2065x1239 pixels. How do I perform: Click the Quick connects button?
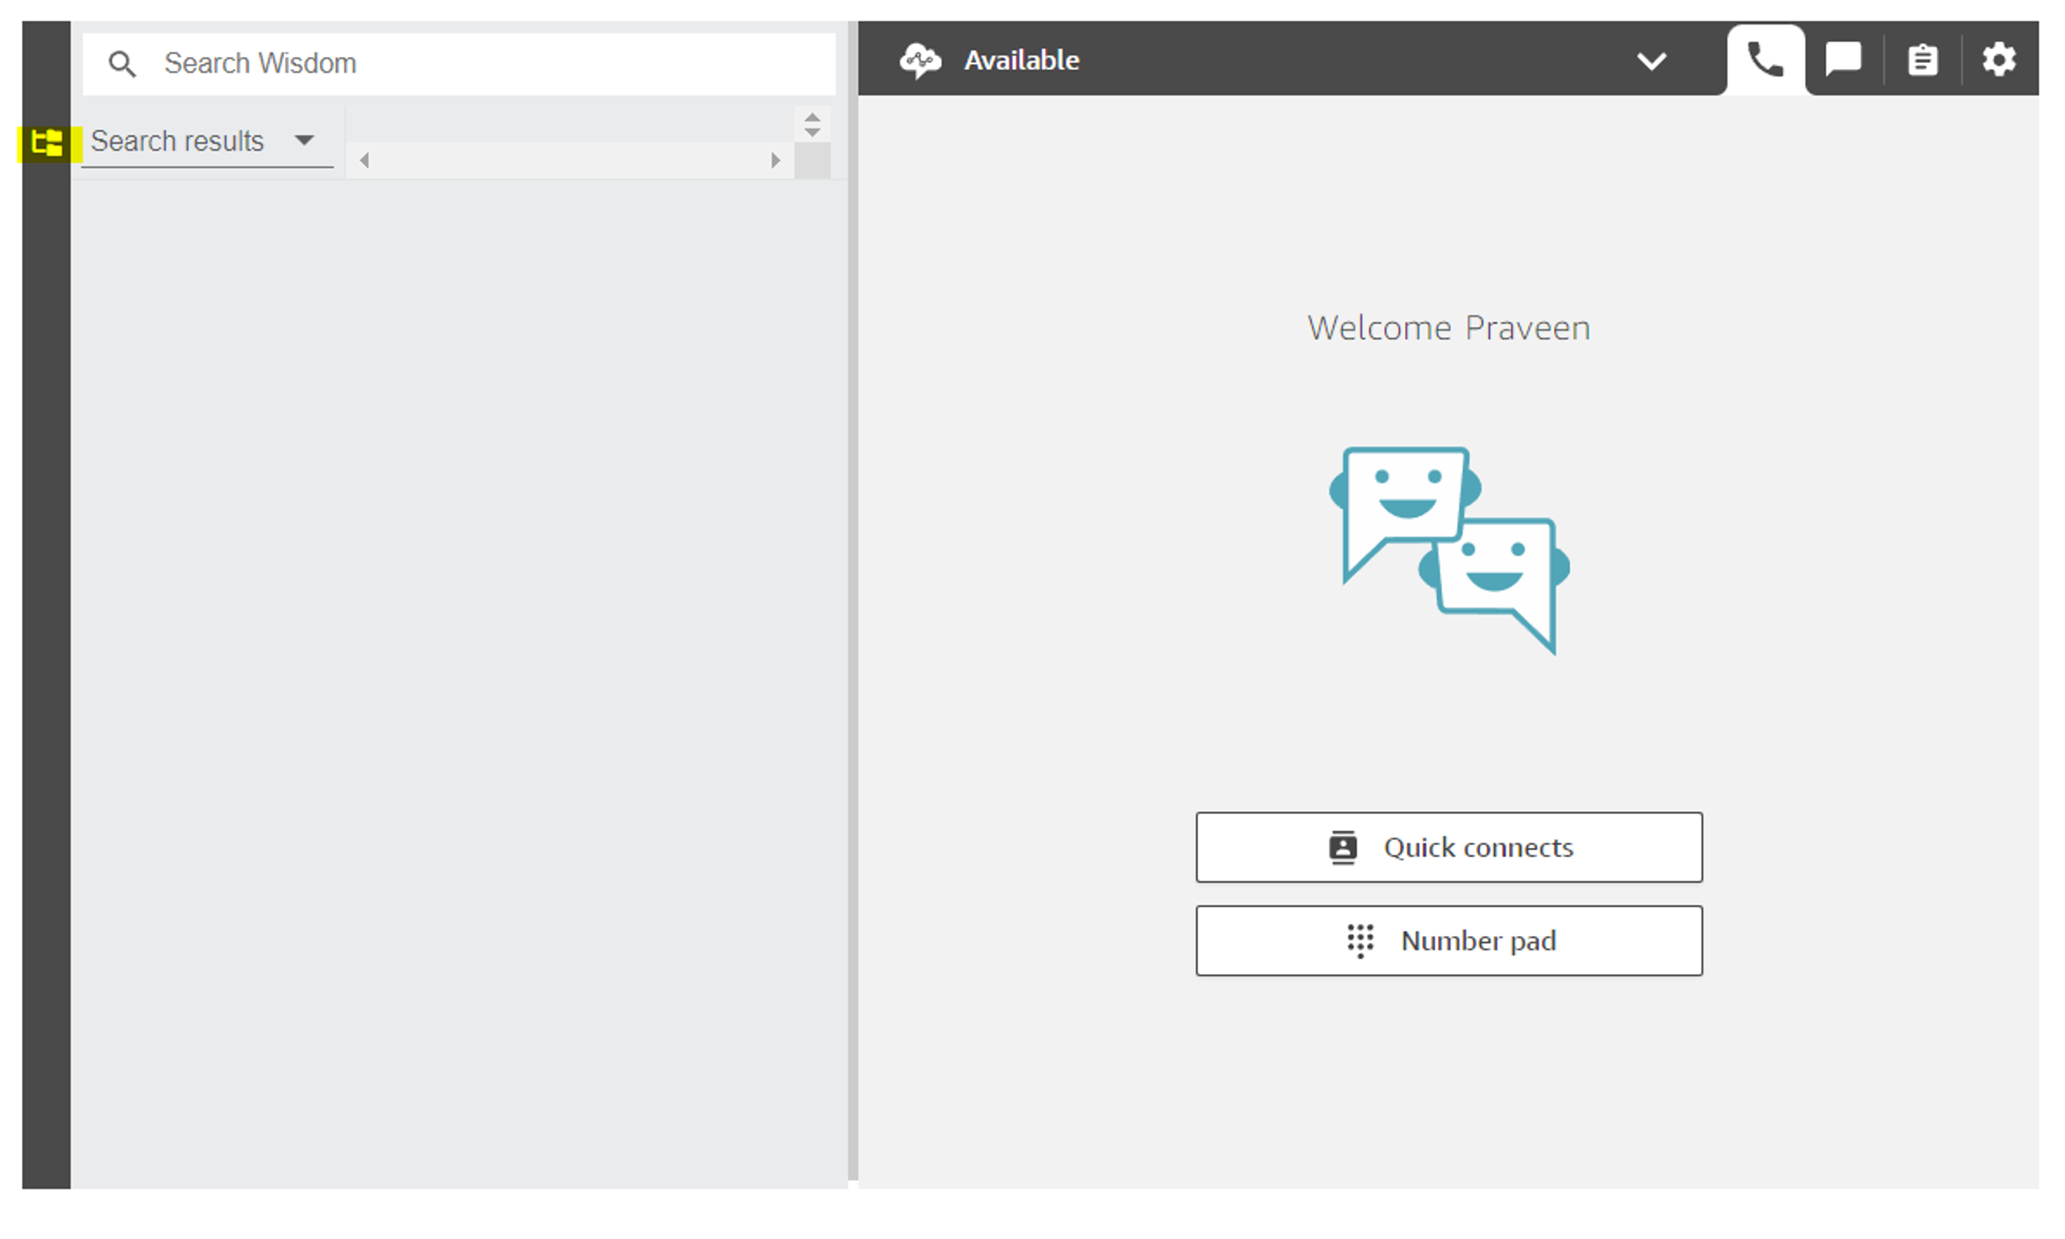(x=1449, y=848)
